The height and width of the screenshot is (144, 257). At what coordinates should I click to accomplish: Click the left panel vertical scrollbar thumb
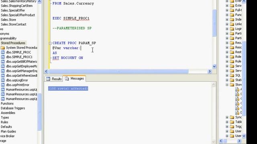pyautogui.click(x=39, y=112)
